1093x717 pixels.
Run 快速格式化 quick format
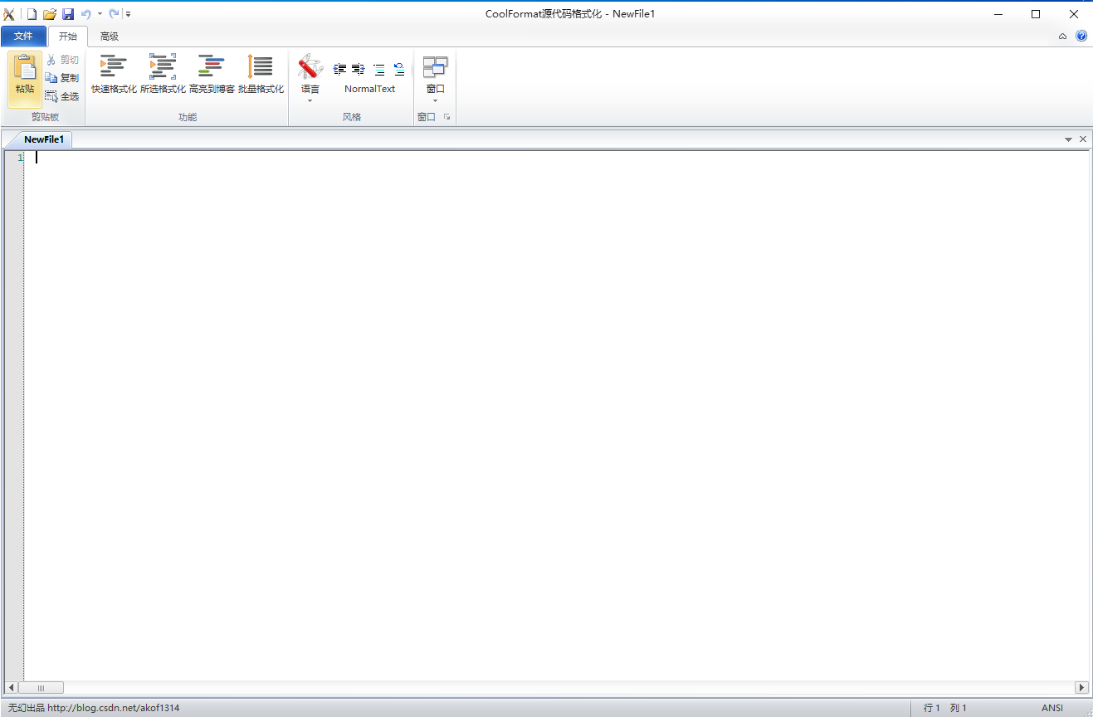[114, 75]
